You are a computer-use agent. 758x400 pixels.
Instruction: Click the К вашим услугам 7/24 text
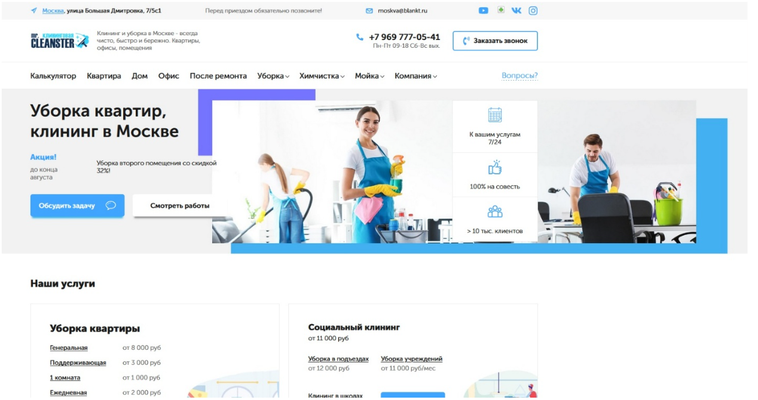[495, 138]
